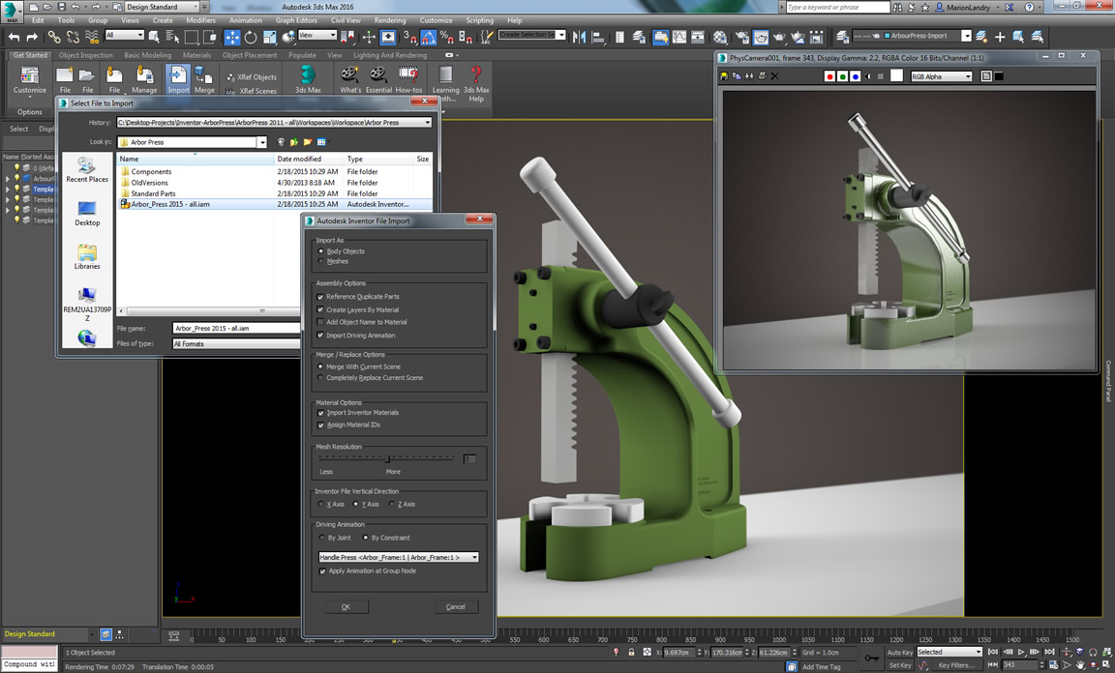Save rendered image in PhysCamera001 window
Screen dimensions: 1115x673
tap(724, 76)
